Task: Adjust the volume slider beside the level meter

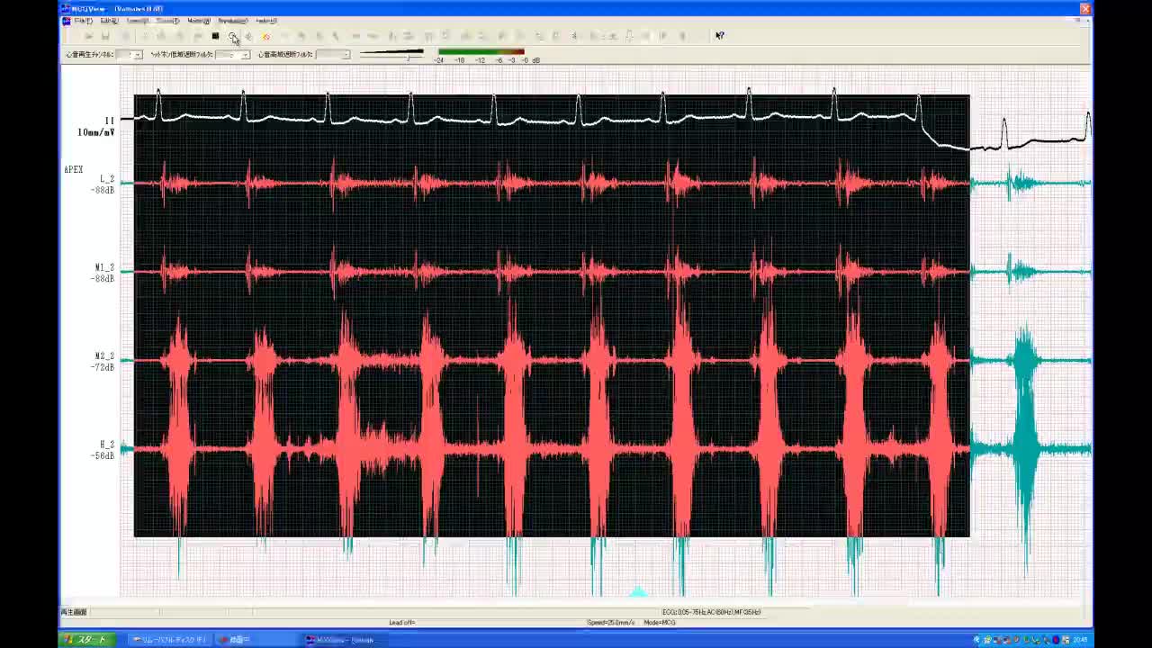Action: [409, 57]
